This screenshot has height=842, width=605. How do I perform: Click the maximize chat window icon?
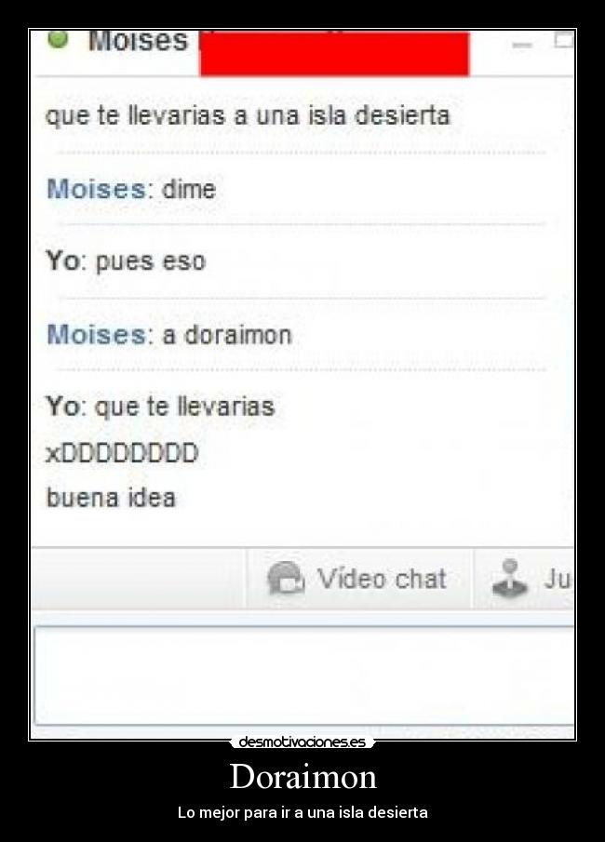tap(564, 40)
